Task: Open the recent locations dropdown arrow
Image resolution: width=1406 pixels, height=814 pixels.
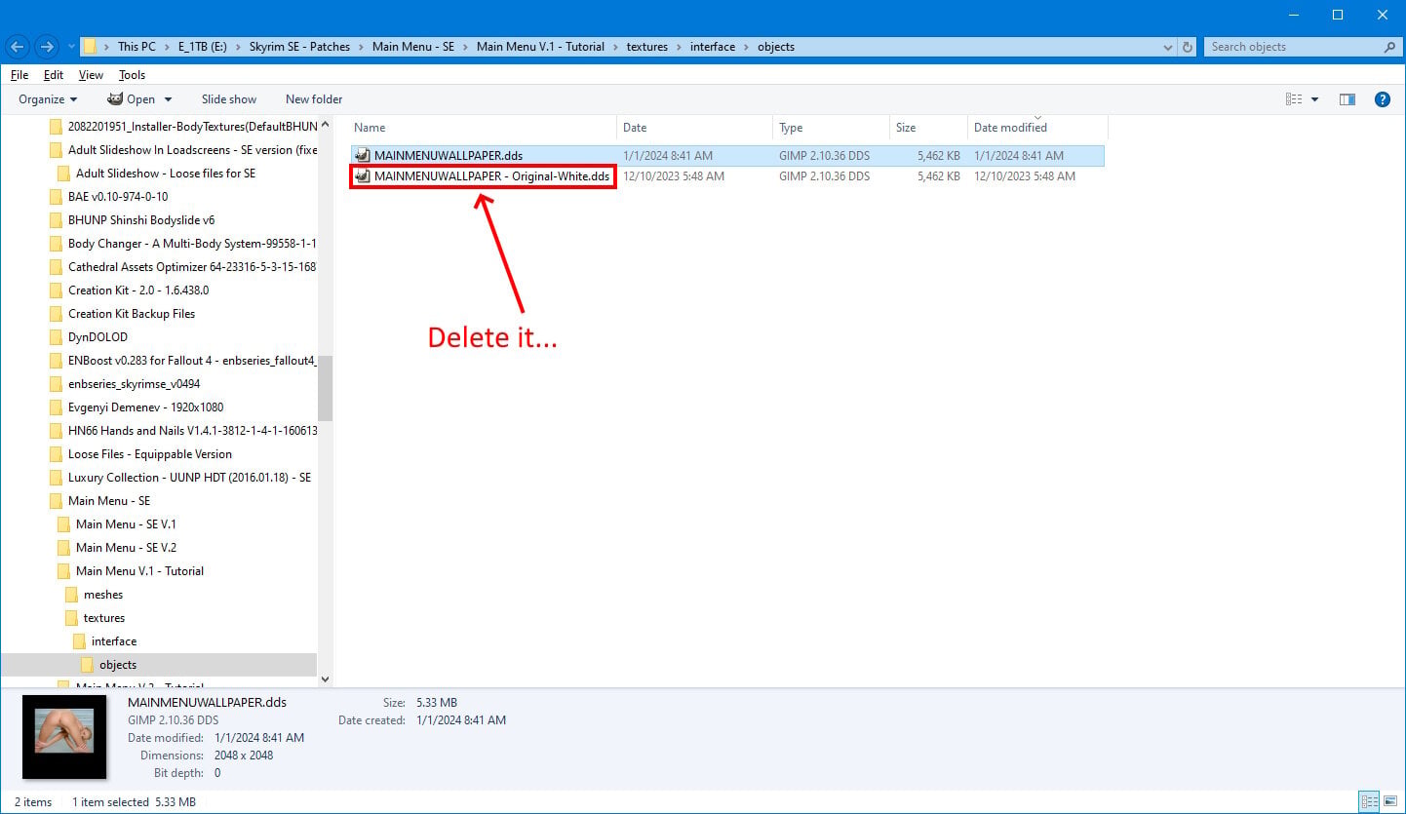Action: point(71,47)
